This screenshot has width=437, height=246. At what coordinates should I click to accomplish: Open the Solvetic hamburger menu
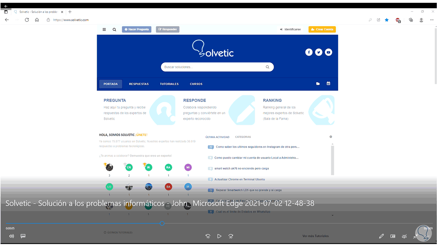[x=104, y=30]
